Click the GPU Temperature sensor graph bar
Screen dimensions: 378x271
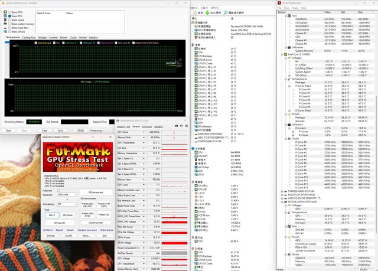point(176,142)
